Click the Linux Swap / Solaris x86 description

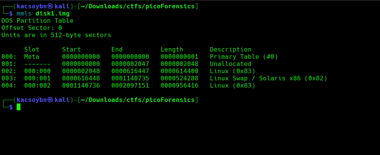coord(269,78)
